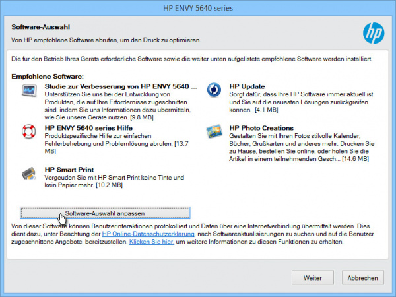Click the HP Update blue arrow icon

pos(214,90)
